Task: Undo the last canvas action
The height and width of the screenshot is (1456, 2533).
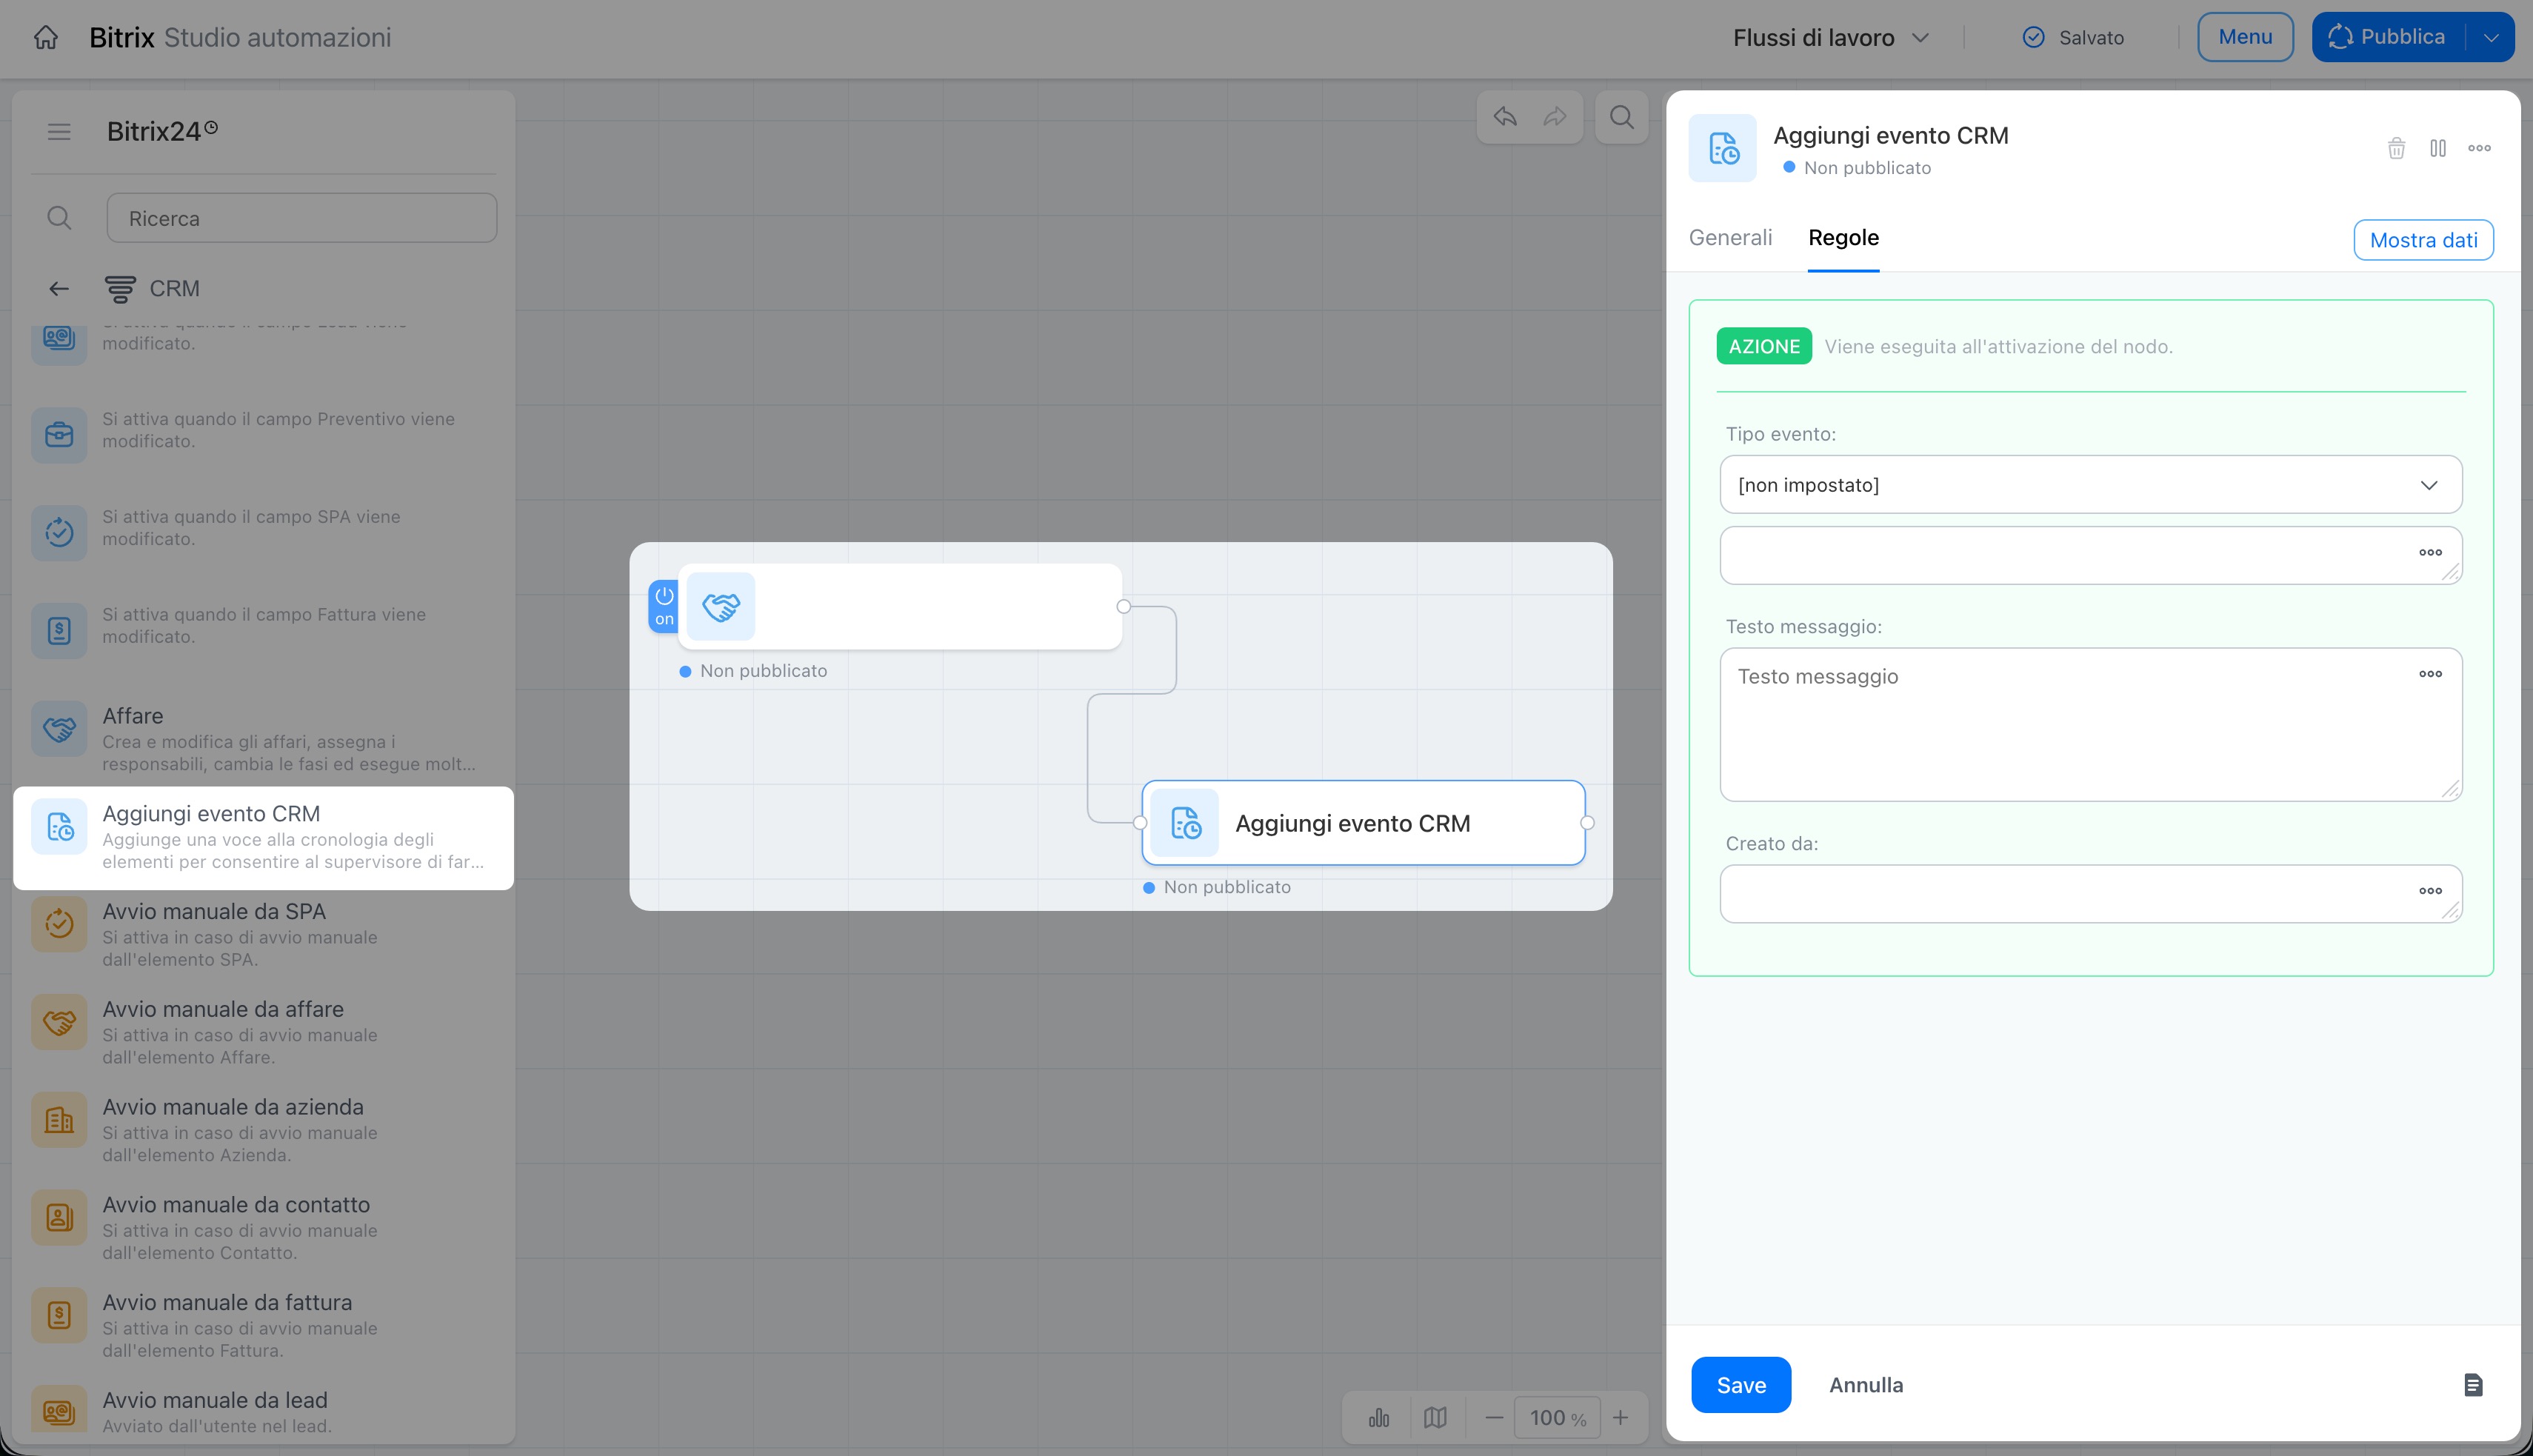Action: click(1505, 117)
